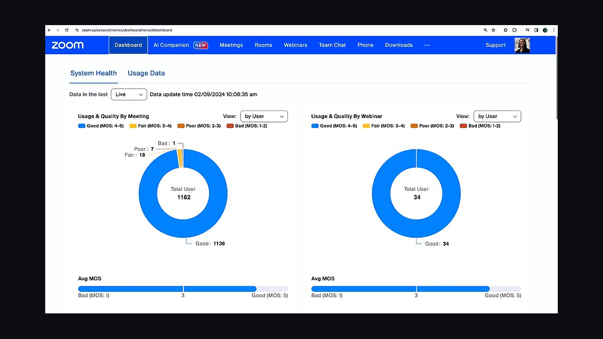The image size is (603, 339).
Task: Open the site info icon beside the URL
Action: point(77,30)
